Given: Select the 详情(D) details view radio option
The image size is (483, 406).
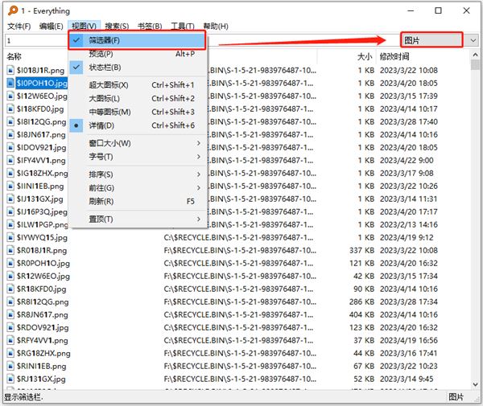Looking at the screenshot, I should coord(137,125).
